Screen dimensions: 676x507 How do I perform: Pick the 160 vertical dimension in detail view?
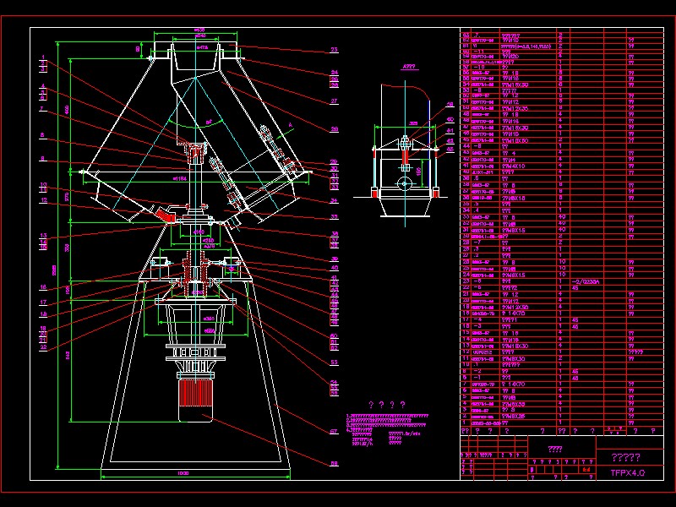click(x=418, y=172)
